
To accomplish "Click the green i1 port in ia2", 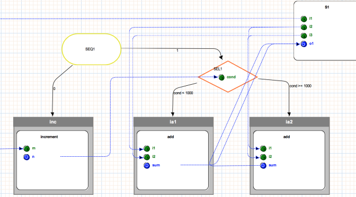I will pos(263,149).
